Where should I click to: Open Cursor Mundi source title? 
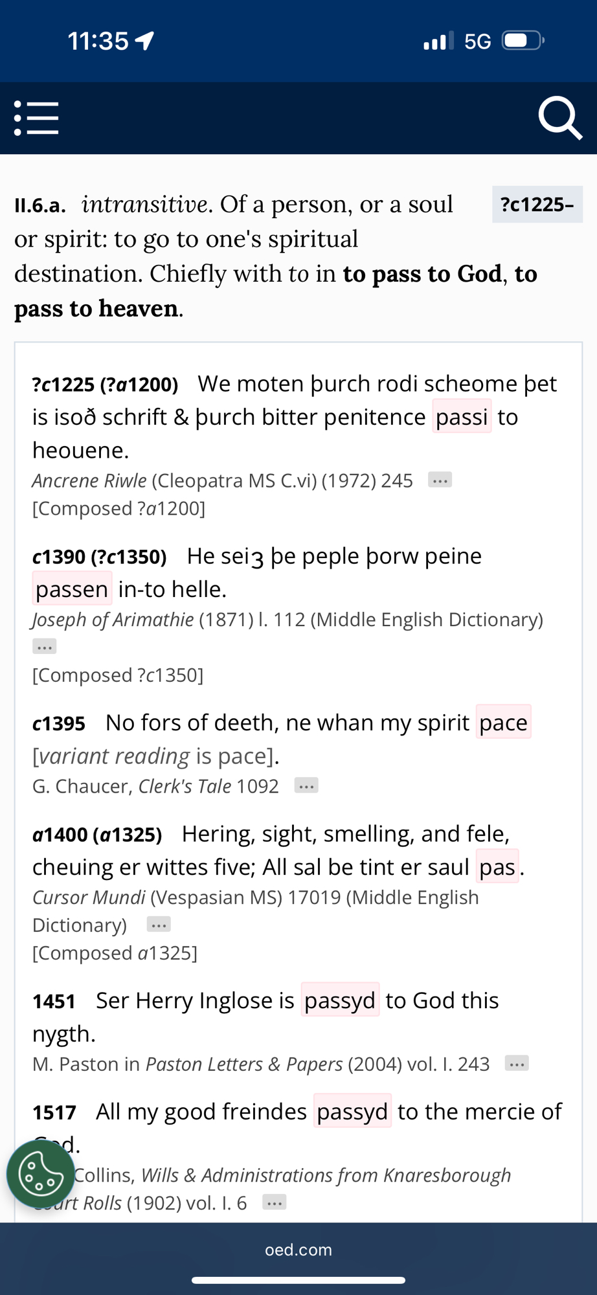click(89, 897)
